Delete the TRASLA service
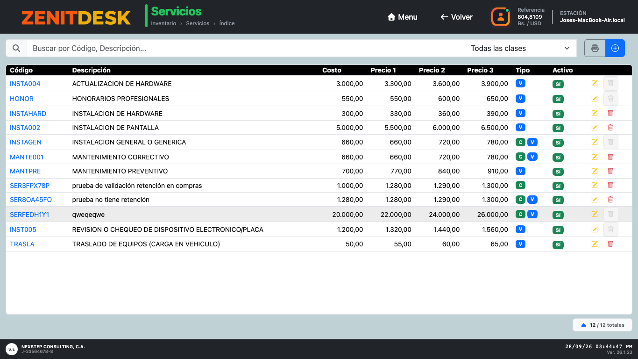Viewport: 638px width, 359px height. coord(610,244)
